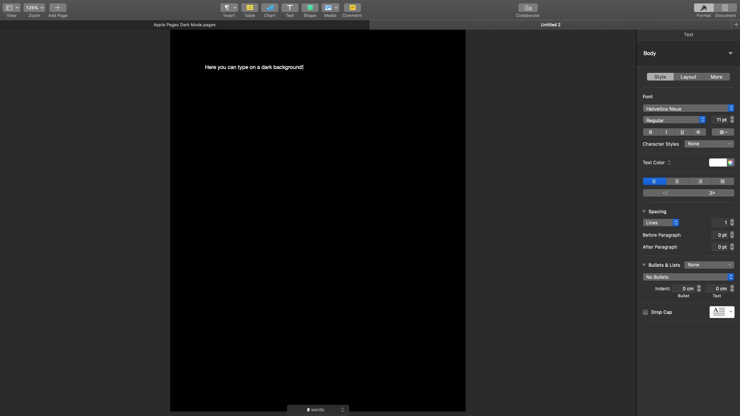Toggle italic formatting button
The width and height of the screenshot is (740, 416).
click(666, 132)
